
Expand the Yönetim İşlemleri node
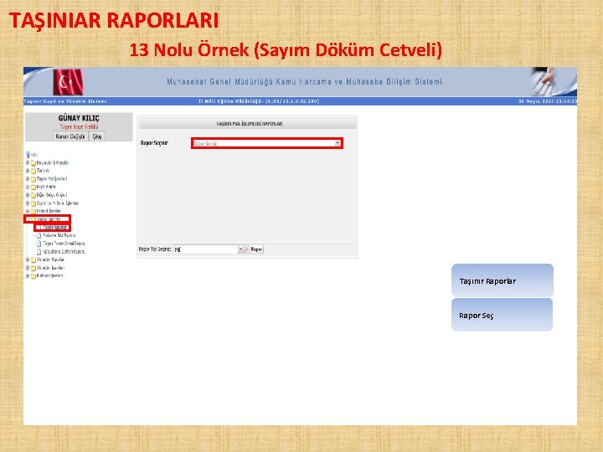28,268
